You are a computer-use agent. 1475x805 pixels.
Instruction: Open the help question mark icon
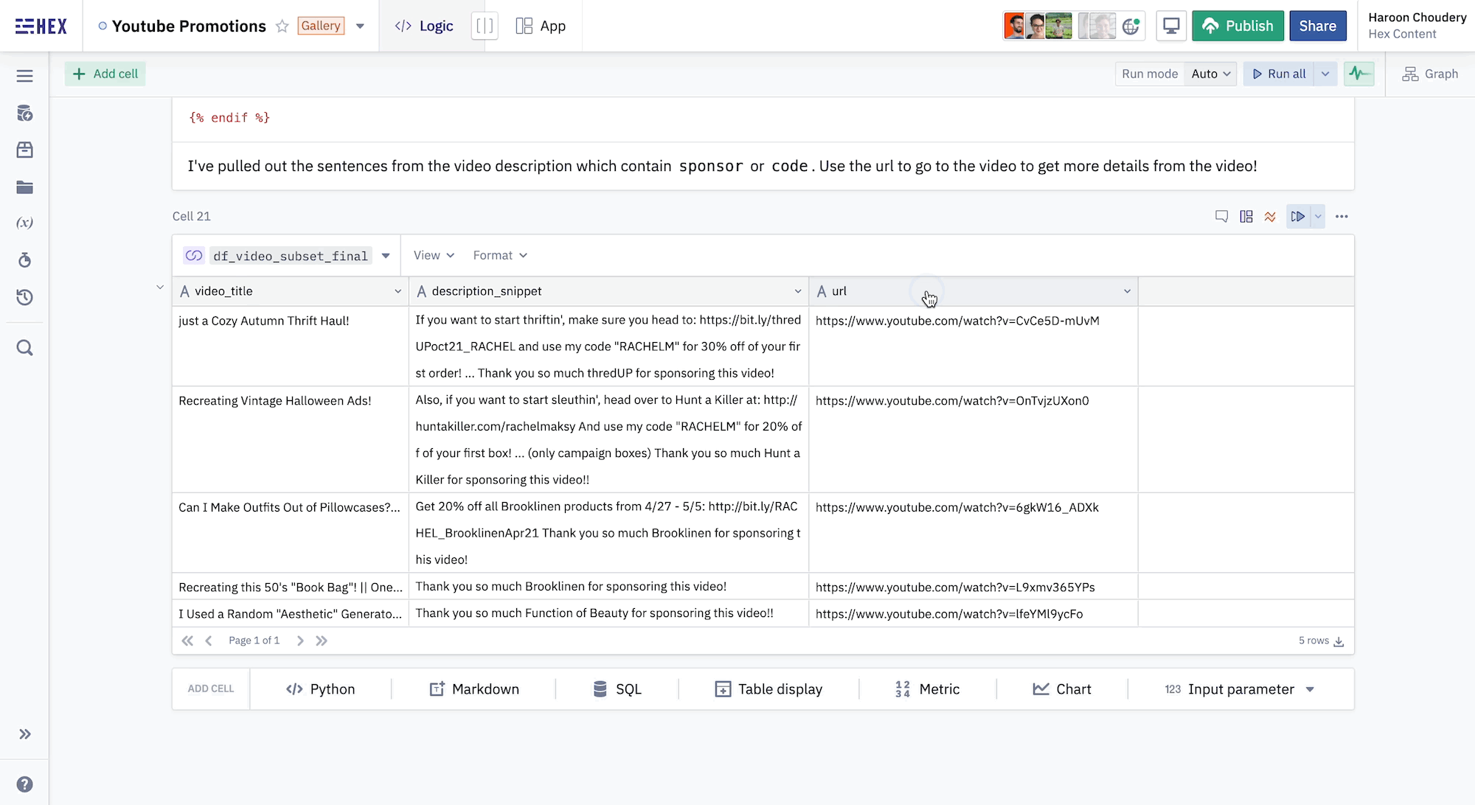[24, 784]
